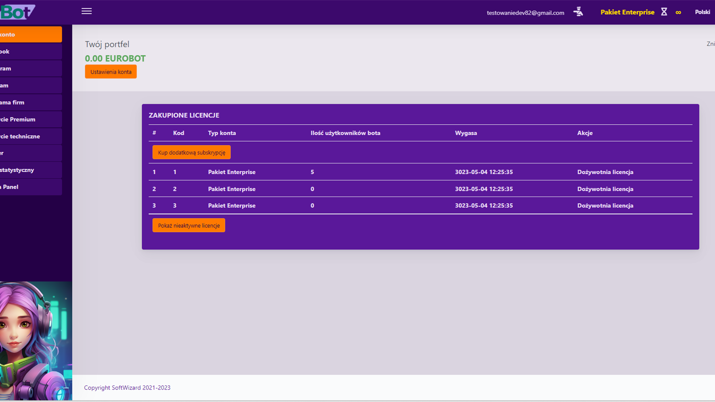This screenshot has width=715, height=402.
Task: Go to the sidebar item ending in statystyczny
Action: 30,170
